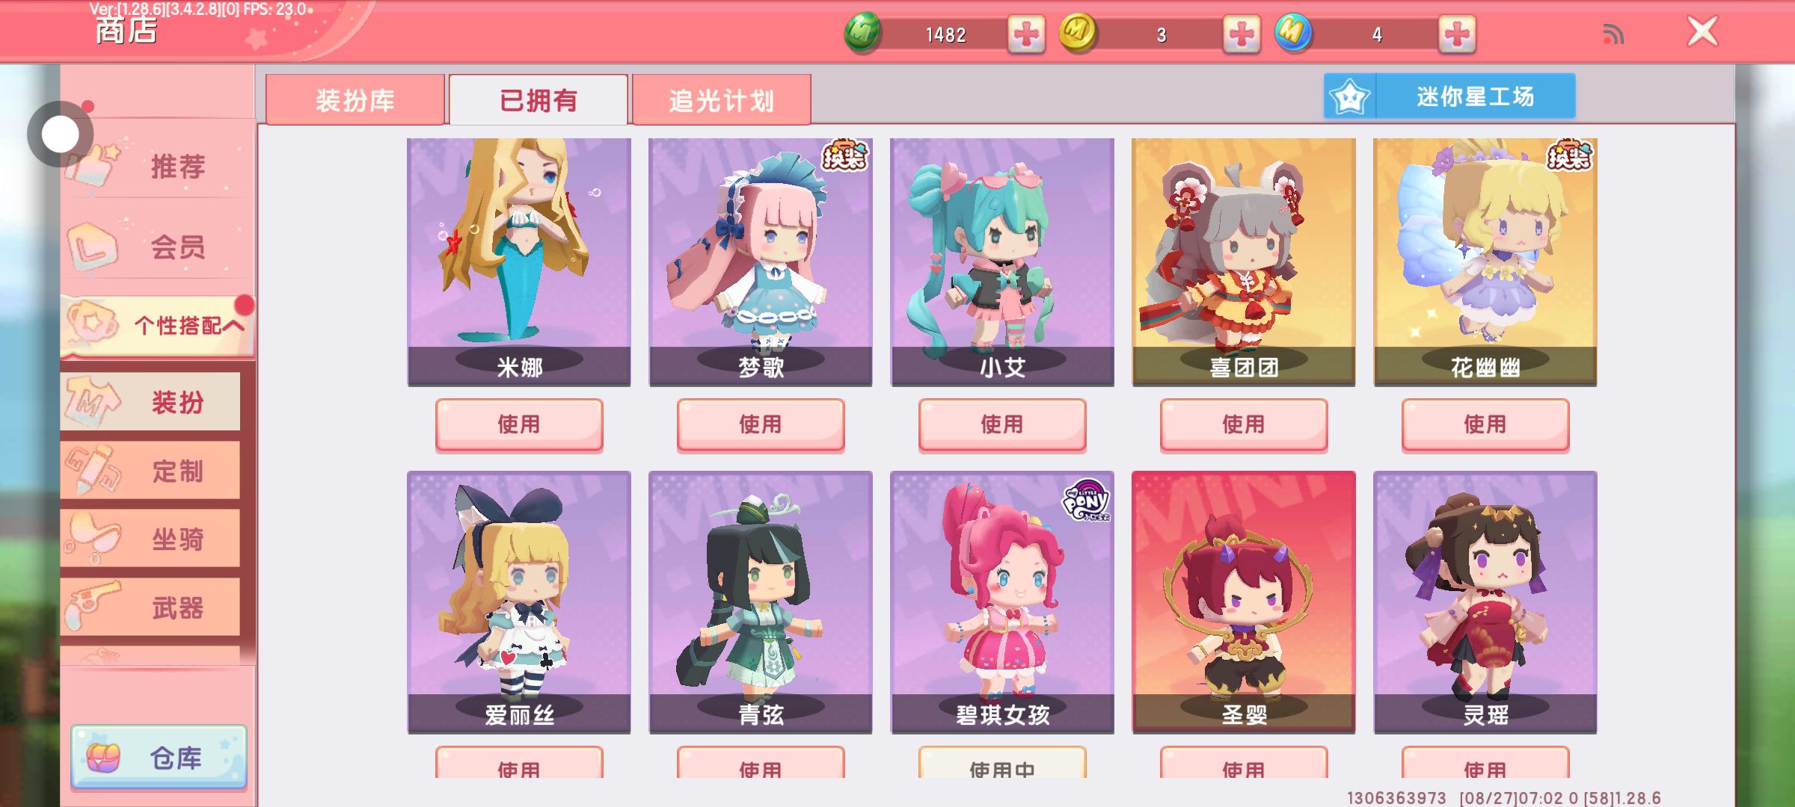Open 迷你星工场 star workshop

tap(1449, 96)
